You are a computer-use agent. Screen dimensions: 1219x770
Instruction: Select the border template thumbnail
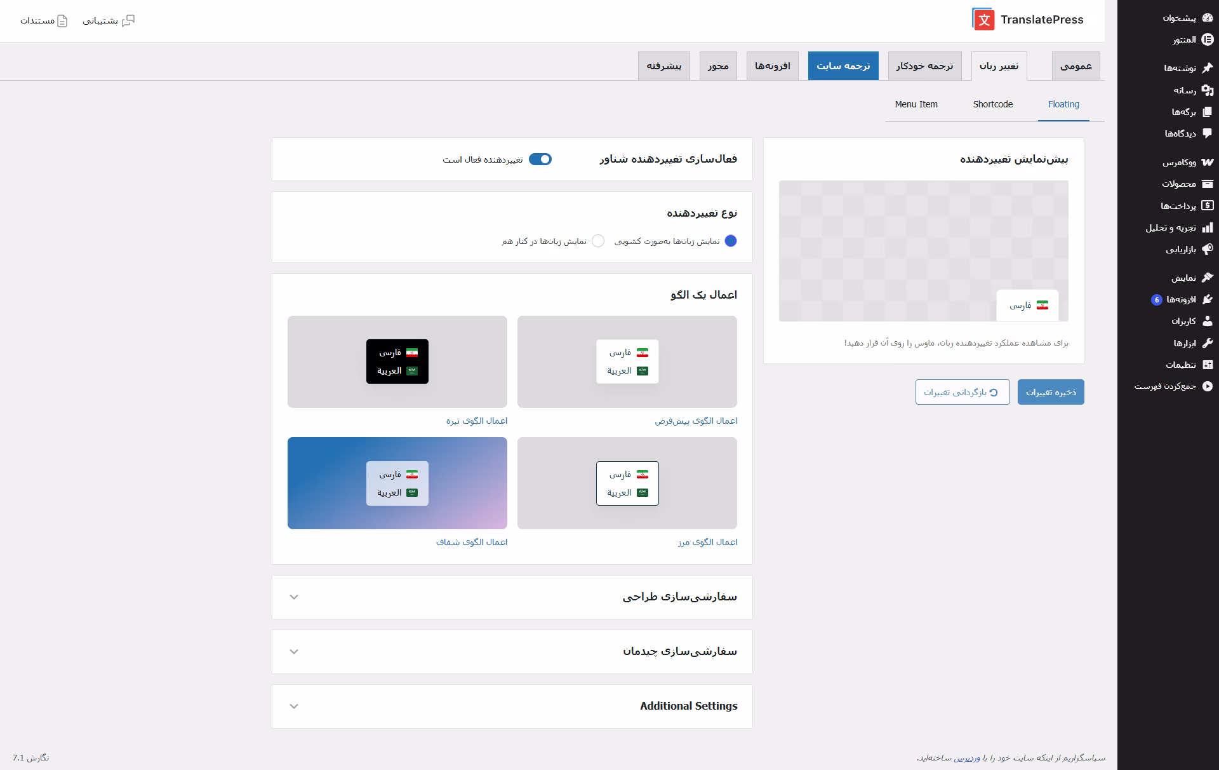tap(627, 483)
